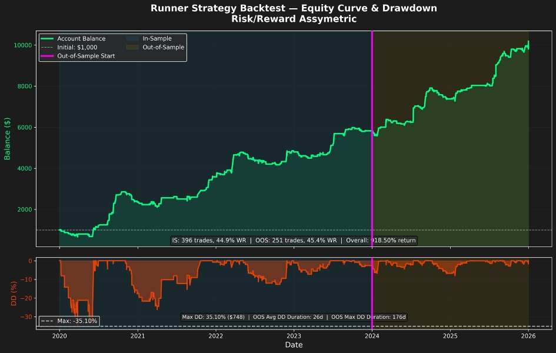Click the 'In-Sample' legend label
The height and width of the screenshot is (353, 556).
157,39
